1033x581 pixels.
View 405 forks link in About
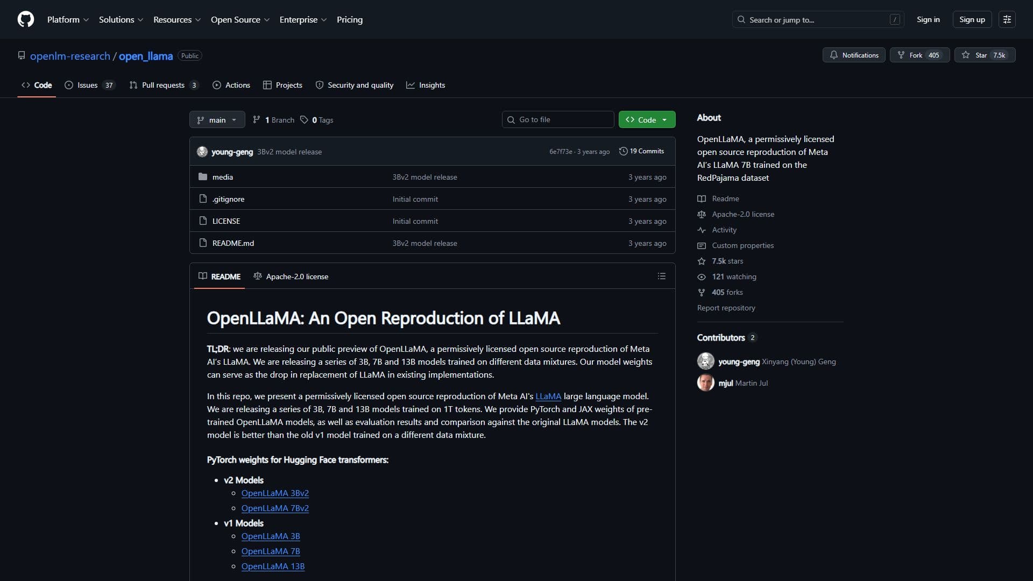click(720, 292)
